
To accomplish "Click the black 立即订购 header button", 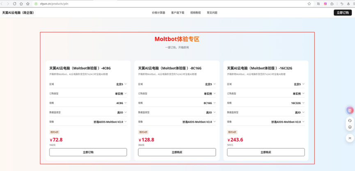I will coord(343,13).
